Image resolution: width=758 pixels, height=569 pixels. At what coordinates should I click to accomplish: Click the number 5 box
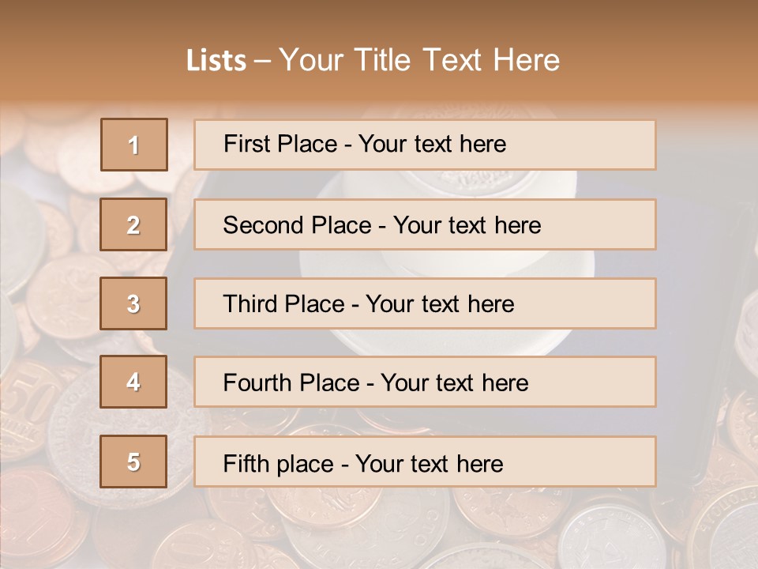(x=134, y=462)
